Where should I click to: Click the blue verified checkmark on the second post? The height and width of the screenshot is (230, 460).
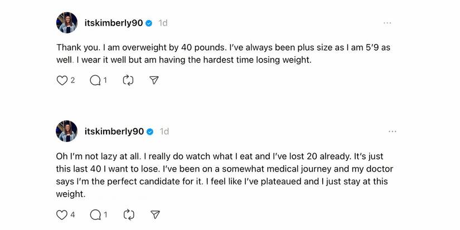(x=149, y=132)
